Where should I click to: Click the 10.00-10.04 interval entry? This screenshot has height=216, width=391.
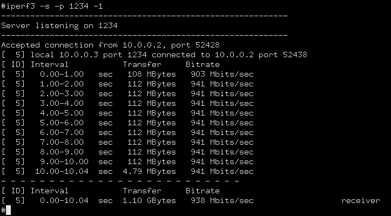coord(62,171)
